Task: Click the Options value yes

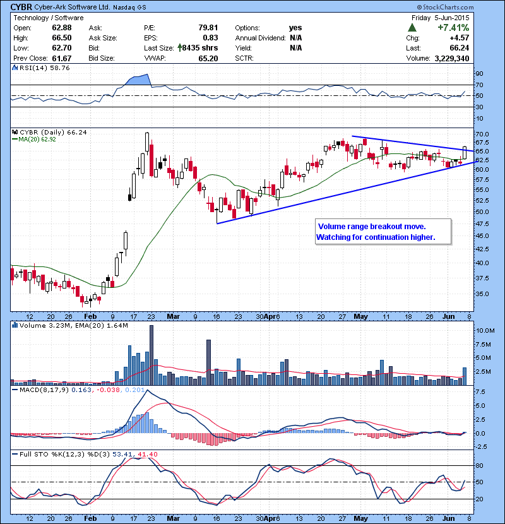Action: pyautogui.click(x=295, y=28)
